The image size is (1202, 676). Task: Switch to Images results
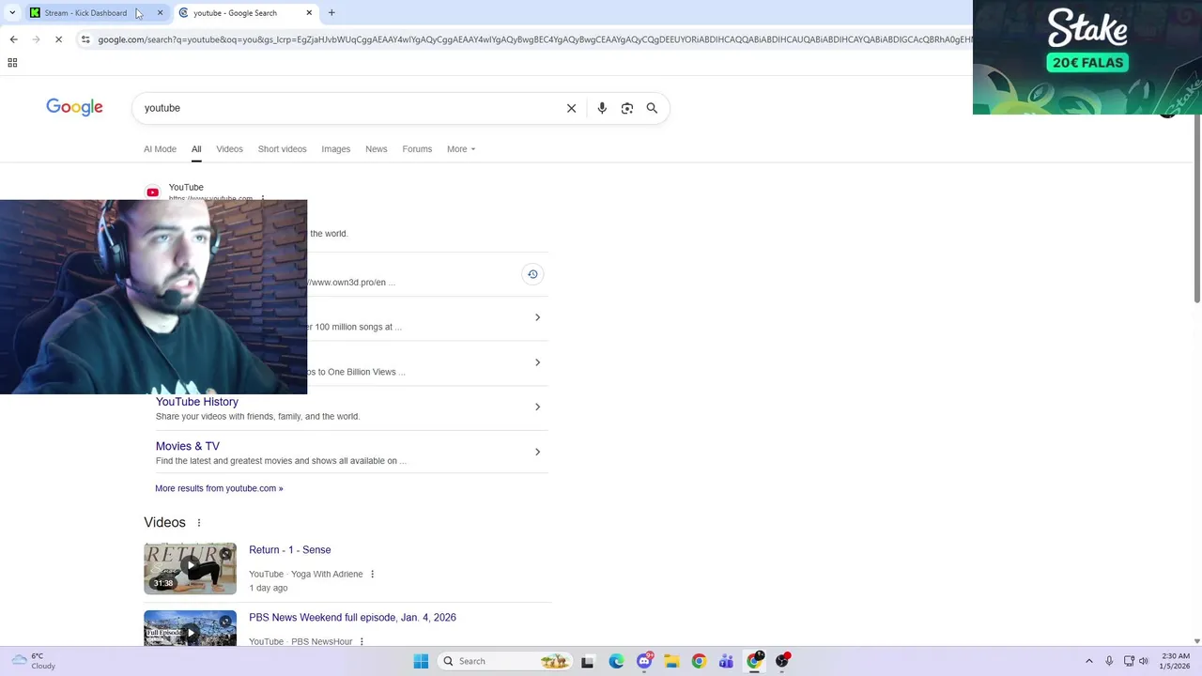(x=335, y=149)
